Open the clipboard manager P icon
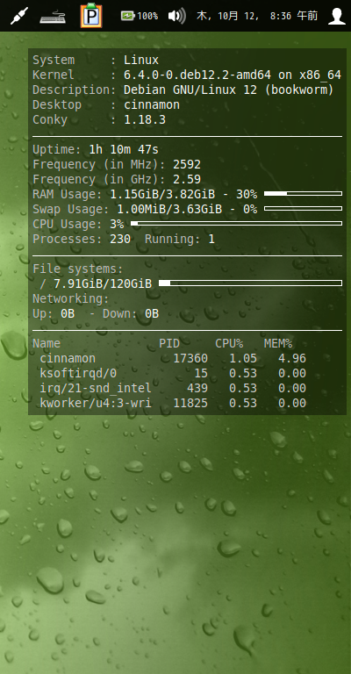Viewport: 351px width, 674px height. pos(91,16)
